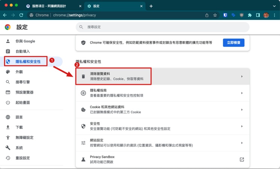Viewport: 280px width, 169px height.
Task: Bookmark this page with the star icon
Action: [215, 15]
